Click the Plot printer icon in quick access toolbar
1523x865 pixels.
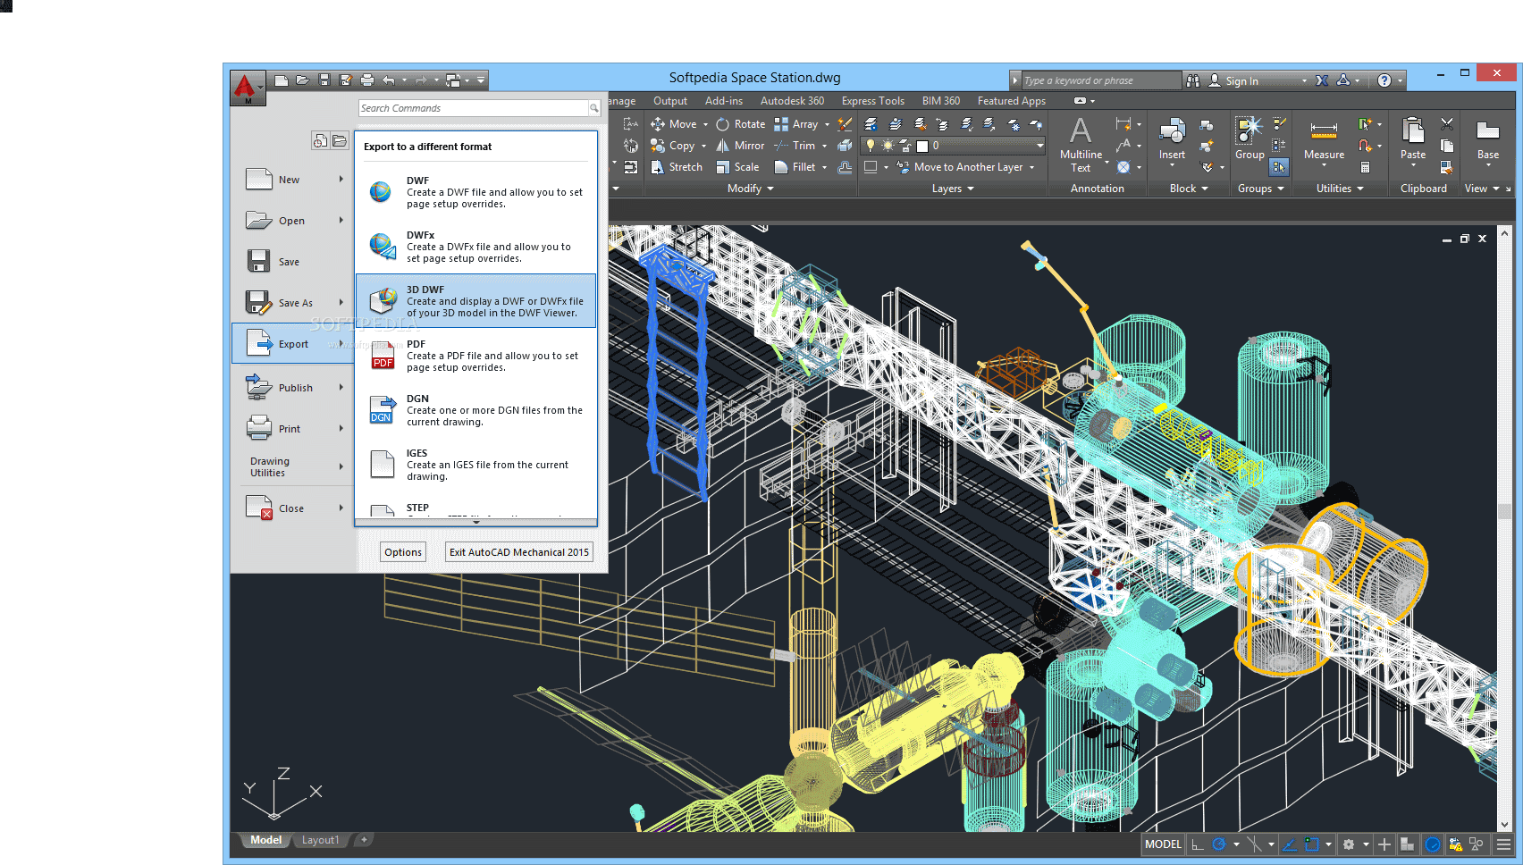(x=366, y=80)
